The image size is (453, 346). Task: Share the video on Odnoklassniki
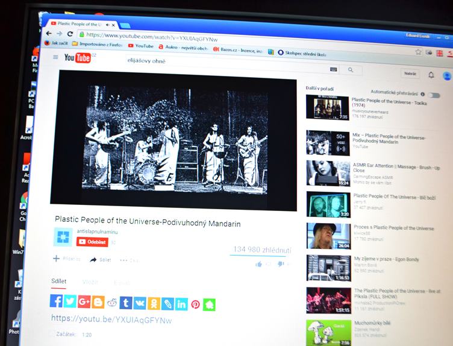click(154, 304)
